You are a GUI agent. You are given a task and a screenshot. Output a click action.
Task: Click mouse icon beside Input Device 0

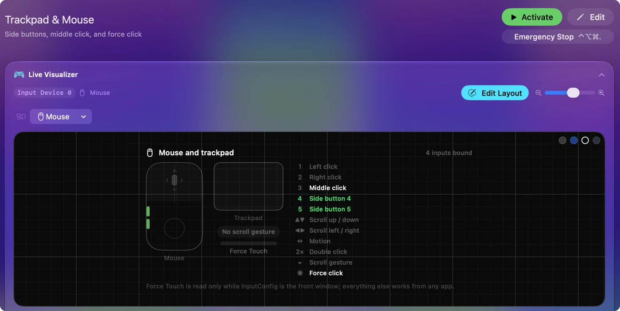[x=82, y=92]
